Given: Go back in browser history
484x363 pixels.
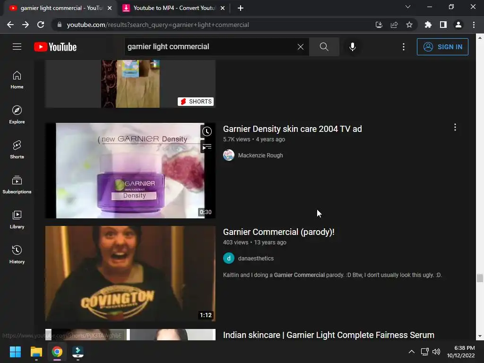Looking at the screenshot, I should (x=10, y=25).
